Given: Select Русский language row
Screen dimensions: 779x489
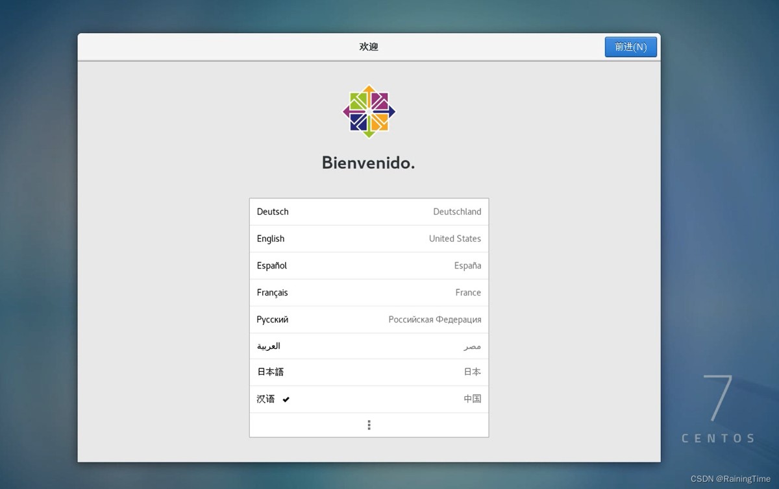Looking at the screenshot, I should click(369, 320).
